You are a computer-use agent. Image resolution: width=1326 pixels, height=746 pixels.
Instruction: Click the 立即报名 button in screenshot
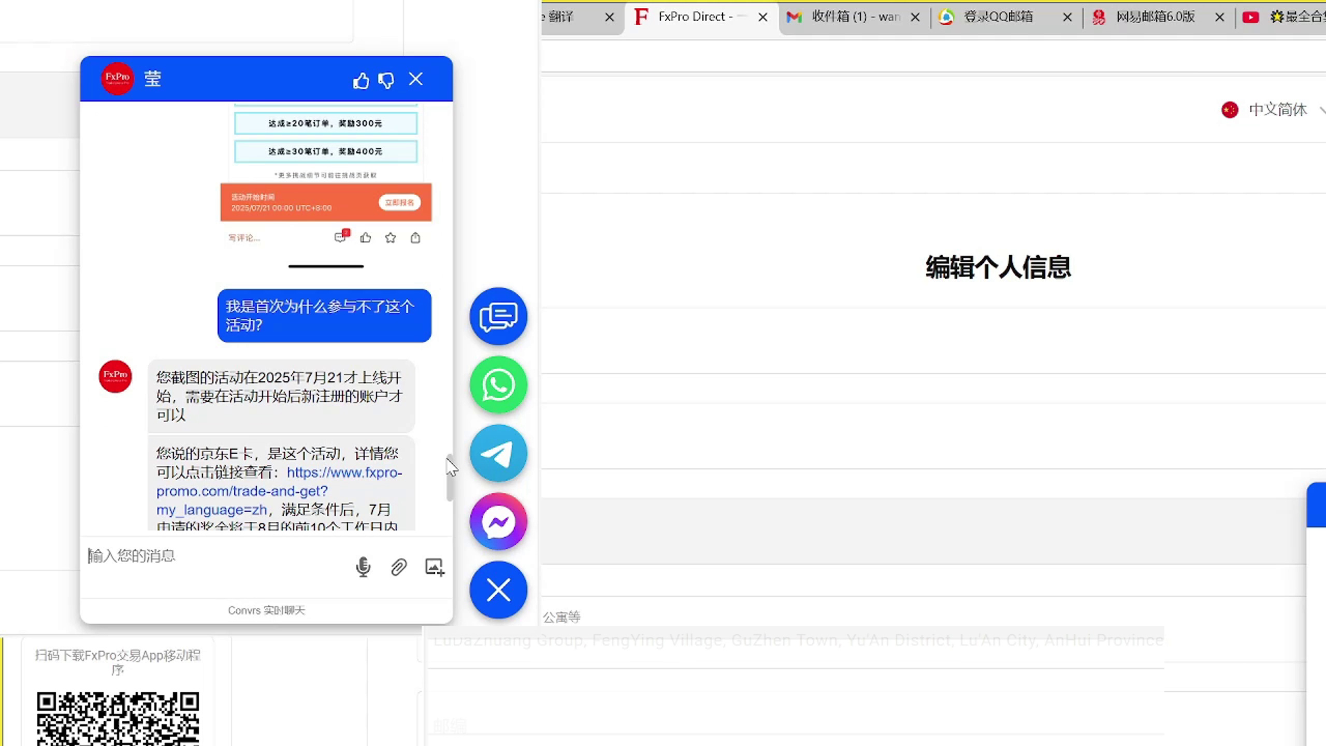pyautogui.click(x=399, y=203)
